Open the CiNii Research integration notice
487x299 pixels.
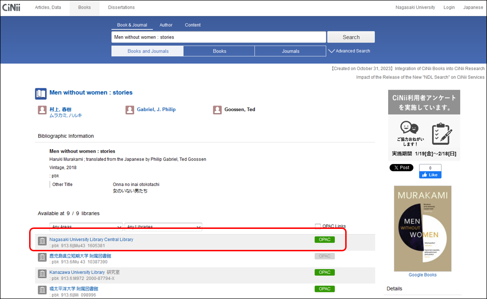[x=408, y=69]
